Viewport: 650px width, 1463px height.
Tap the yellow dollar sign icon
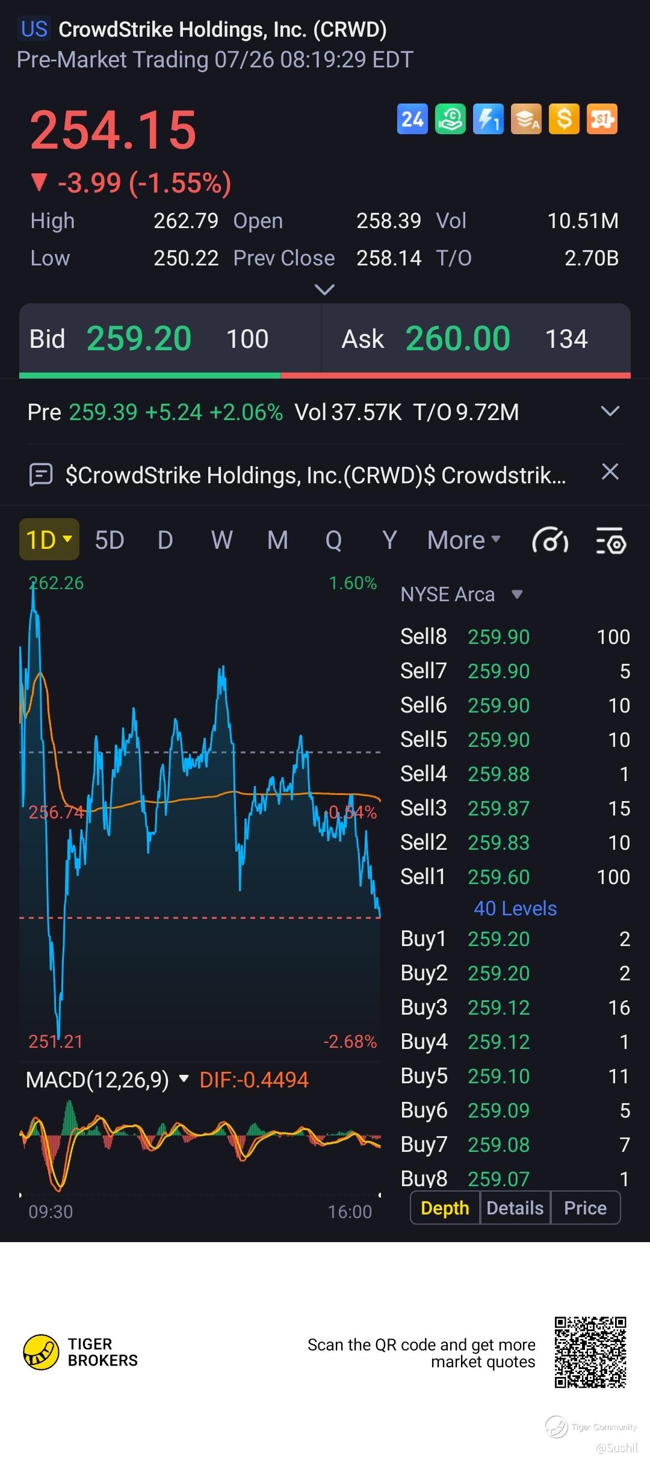(x=564, y=119)
